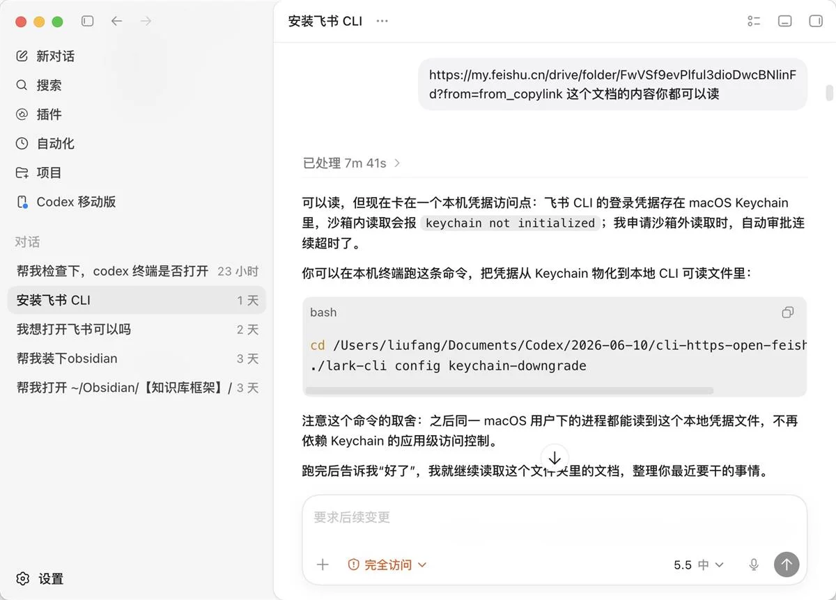Click the 新对话 compose icon
The height and width of the screenshot is (600, 836).
pos(22,56)
